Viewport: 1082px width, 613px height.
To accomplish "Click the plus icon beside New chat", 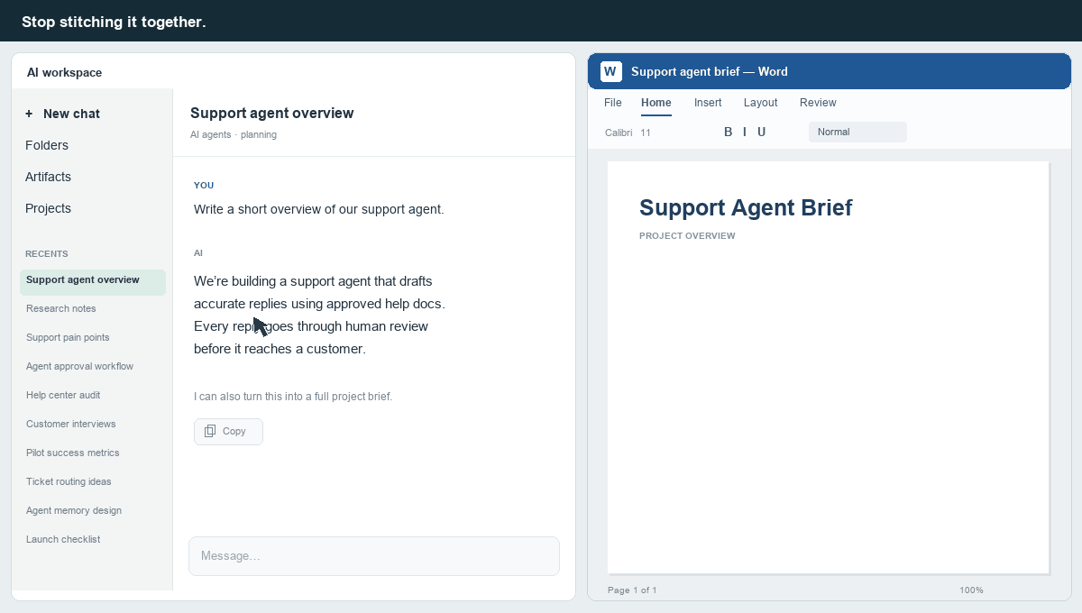I will point(29,114).
